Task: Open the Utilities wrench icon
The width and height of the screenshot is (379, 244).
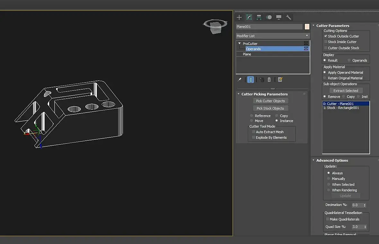Action: pos(289,17)
